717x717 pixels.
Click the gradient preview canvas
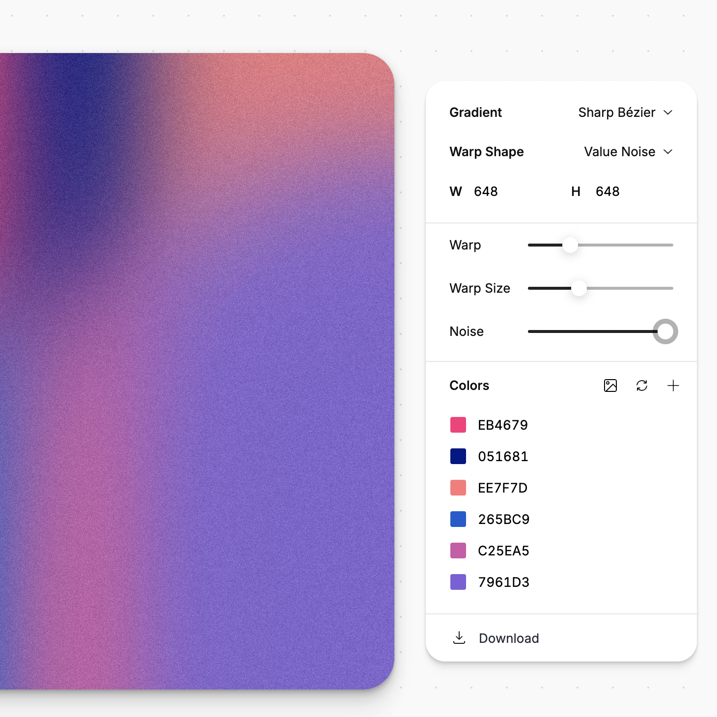[197, 371]
